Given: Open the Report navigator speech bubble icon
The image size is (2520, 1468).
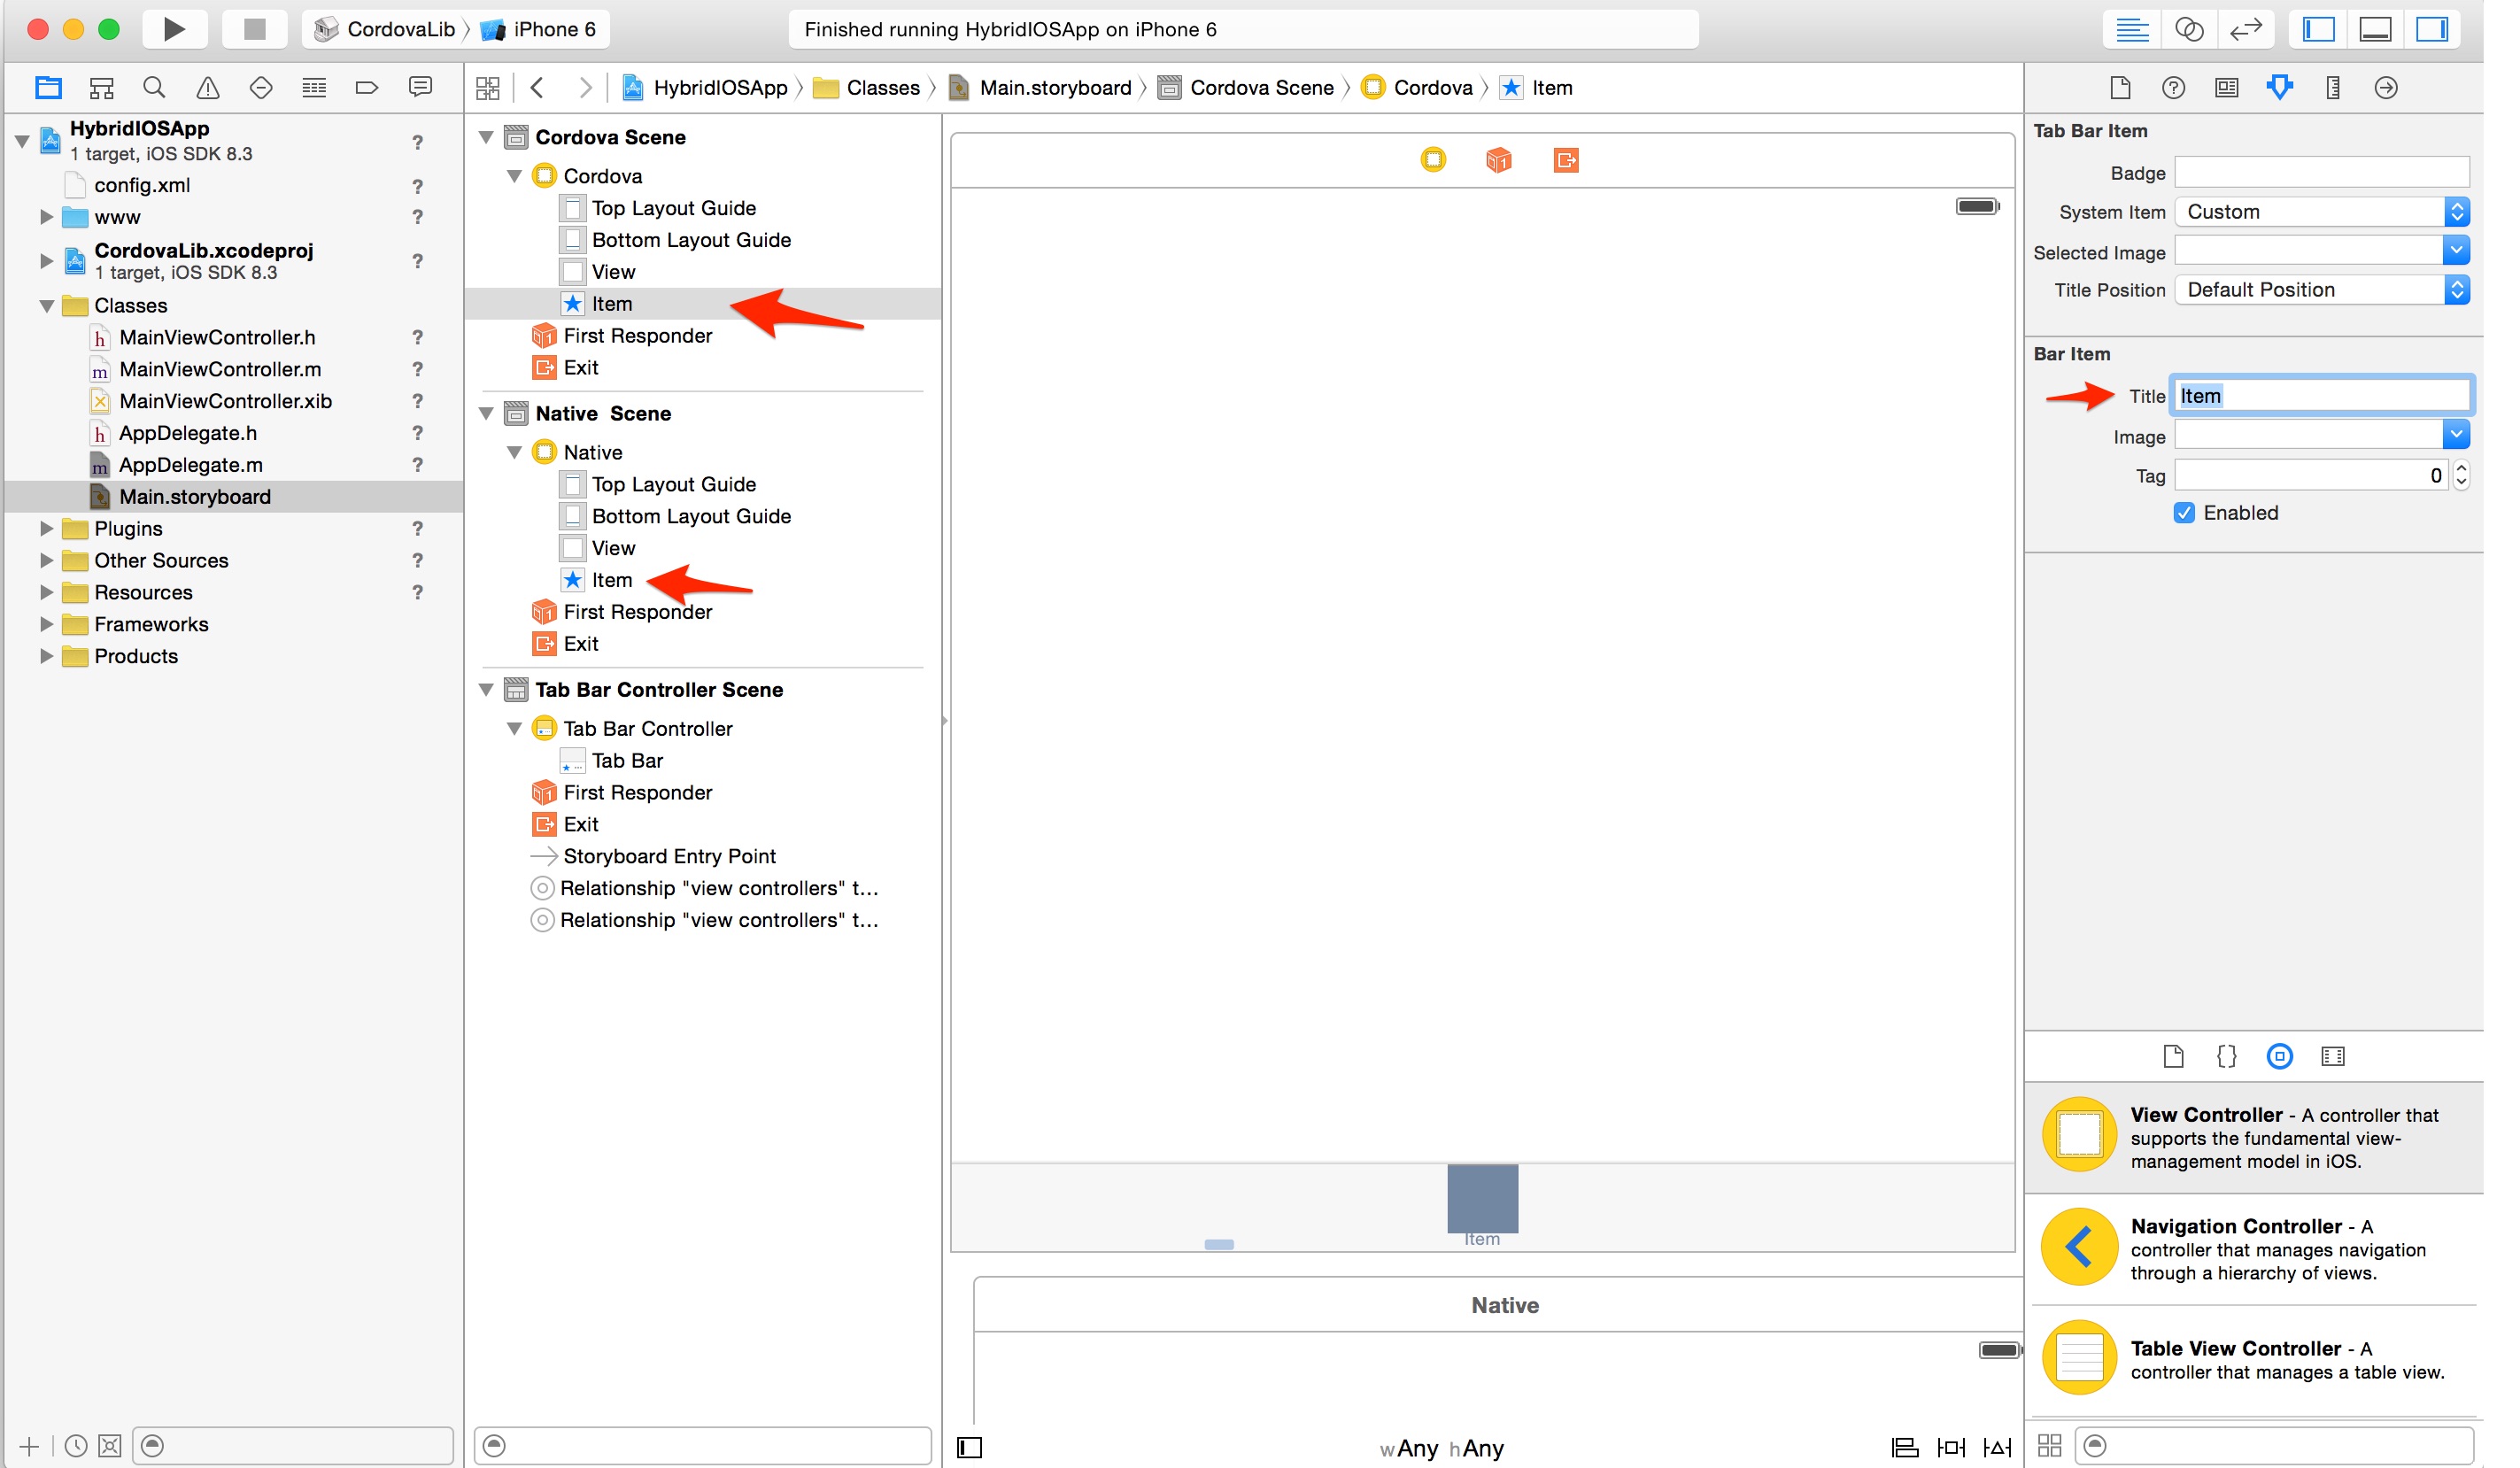Looking at the screenshot, I should point(421,88).
